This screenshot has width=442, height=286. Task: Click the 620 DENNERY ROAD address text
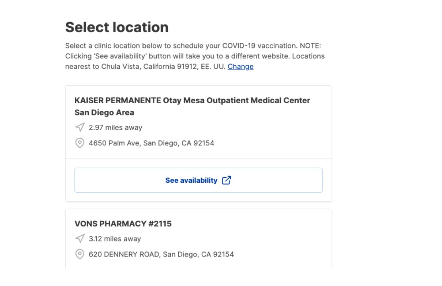[x=161, y=254]
